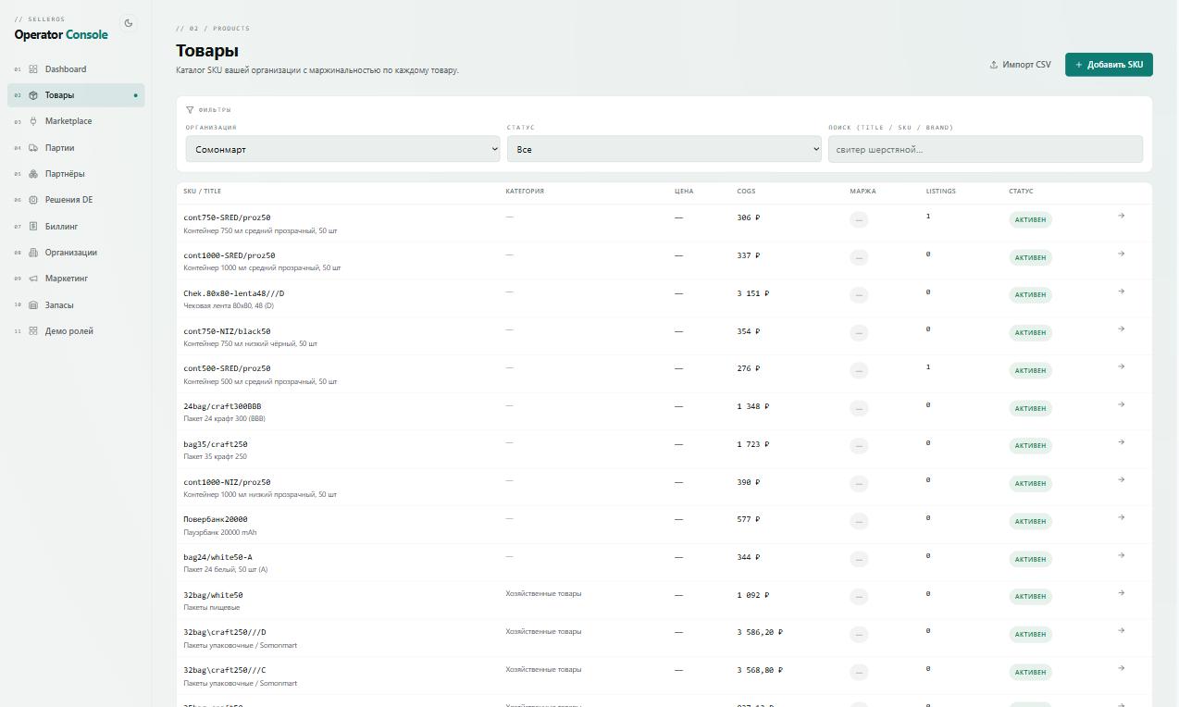
Task: Click the Импорт CSV button
Action: (1020, 65)
